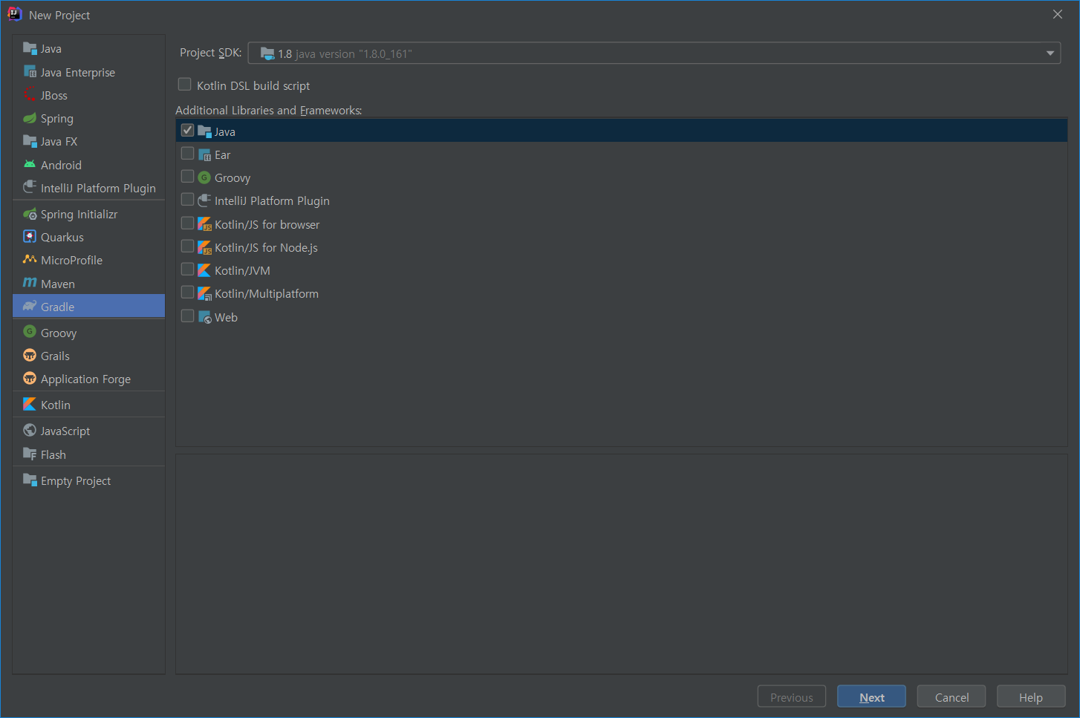Viewport: 1080px width, 718px height.
Task: Select the Gradle elephant icon
Action: [30, 307]
